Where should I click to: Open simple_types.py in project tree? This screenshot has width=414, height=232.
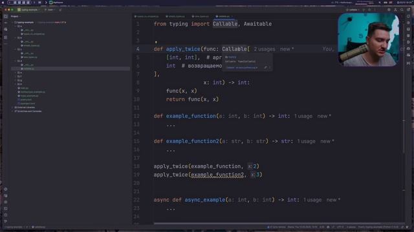coord(31,46)
